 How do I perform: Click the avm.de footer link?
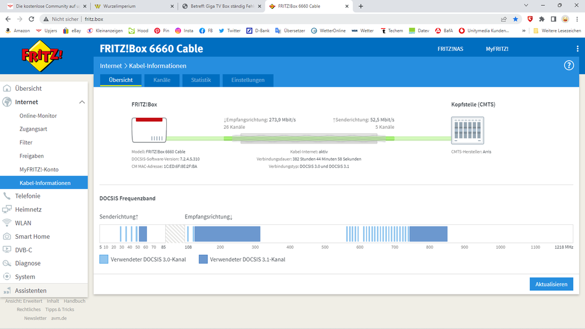(x=59, y=318)
